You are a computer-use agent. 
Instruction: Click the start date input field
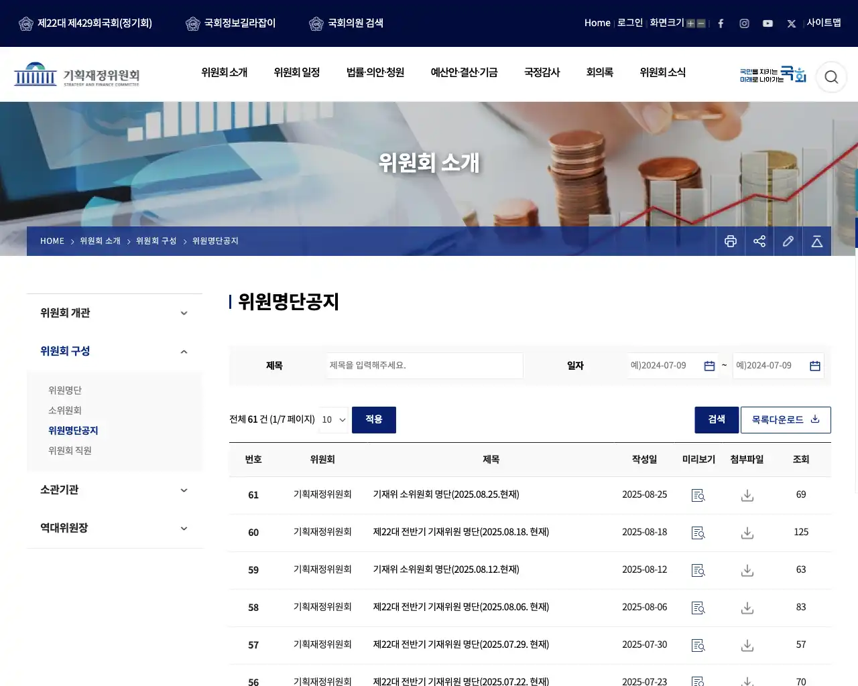click(x=672, y=366)
